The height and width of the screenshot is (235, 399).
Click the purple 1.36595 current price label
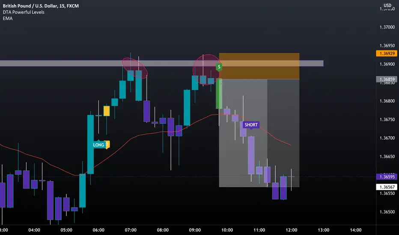tap(387, 177)
